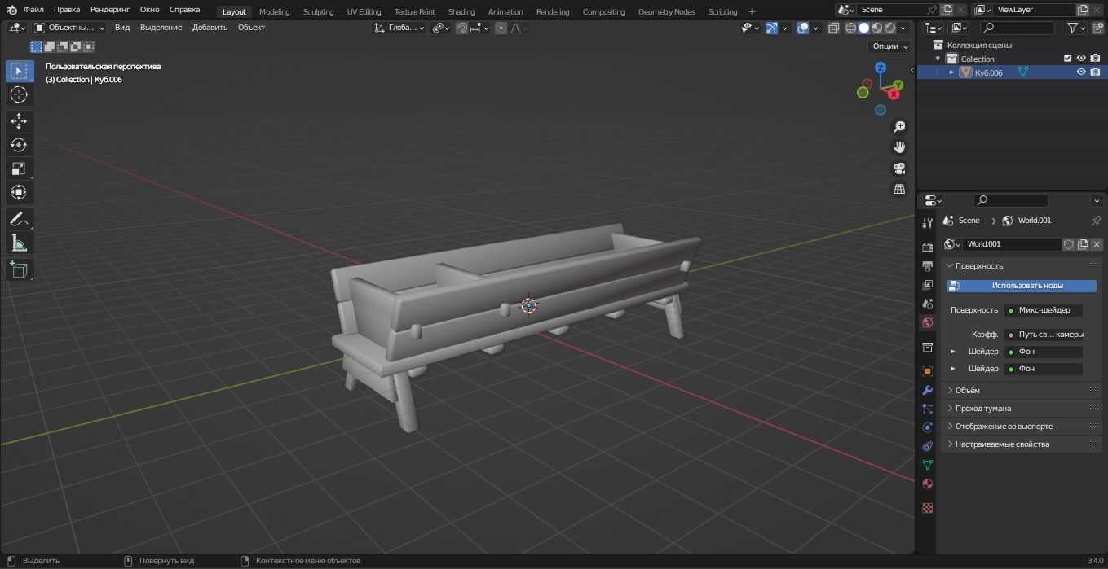
Task: Open the Texture checker properties tab
Action: click(x=927, y=508)
